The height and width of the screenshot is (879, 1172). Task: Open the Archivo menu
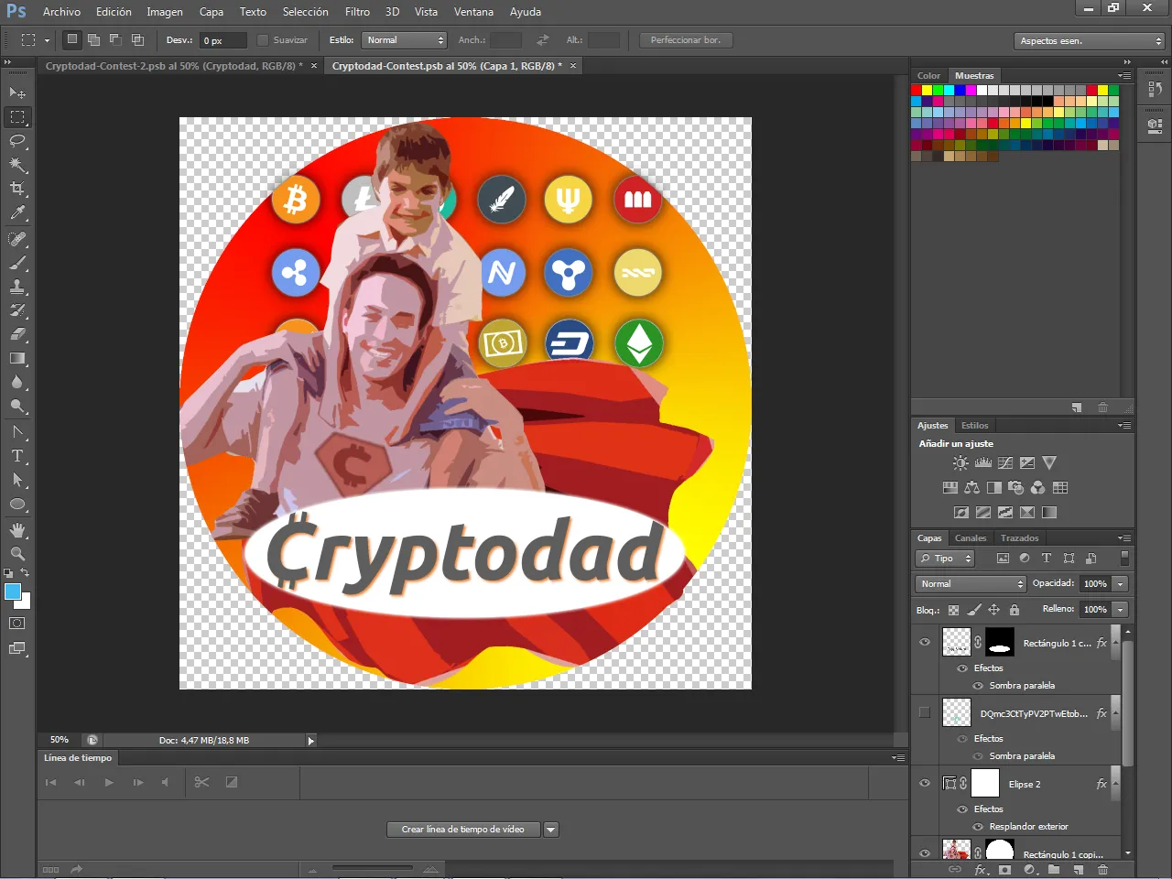pyautogui.click(x=61, y=12)
